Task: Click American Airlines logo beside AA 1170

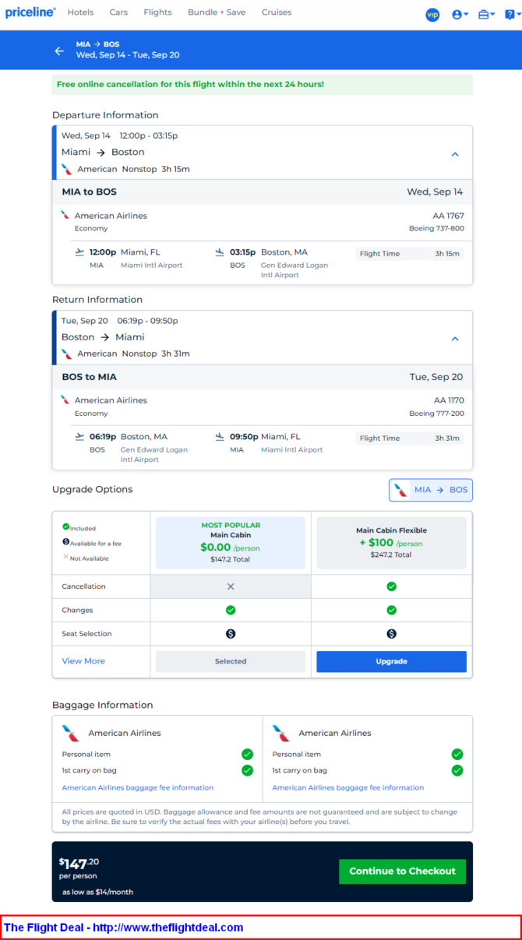Action: click(65, 400)
